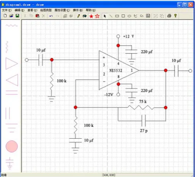Image resolution: width=195 pixels, height=177 pixels.
Task: Click the New document icon
Action: (5, 16)
